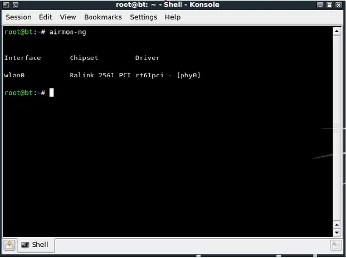Open the window menu icon in title bar
The image size is (346, 258).
(x=6, y=5)
